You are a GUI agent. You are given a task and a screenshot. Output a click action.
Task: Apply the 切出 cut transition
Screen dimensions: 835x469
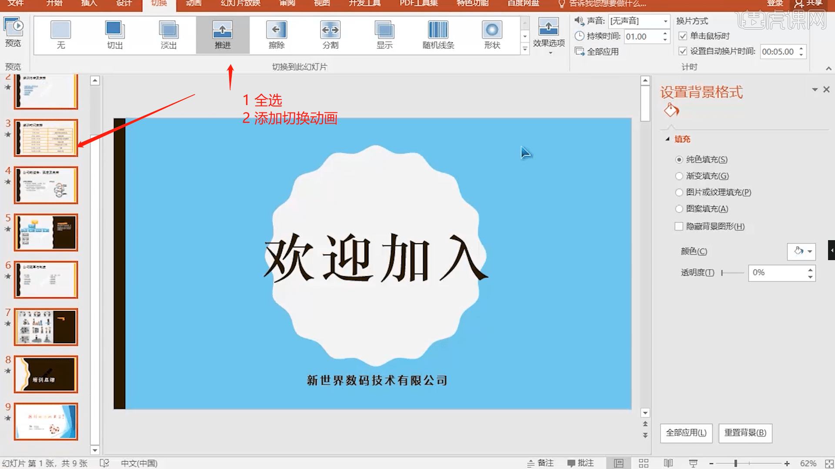pos(115,35)
